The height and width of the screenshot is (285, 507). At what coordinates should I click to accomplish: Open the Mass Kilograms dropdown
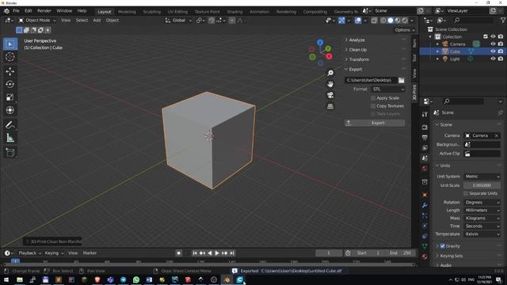482,218
